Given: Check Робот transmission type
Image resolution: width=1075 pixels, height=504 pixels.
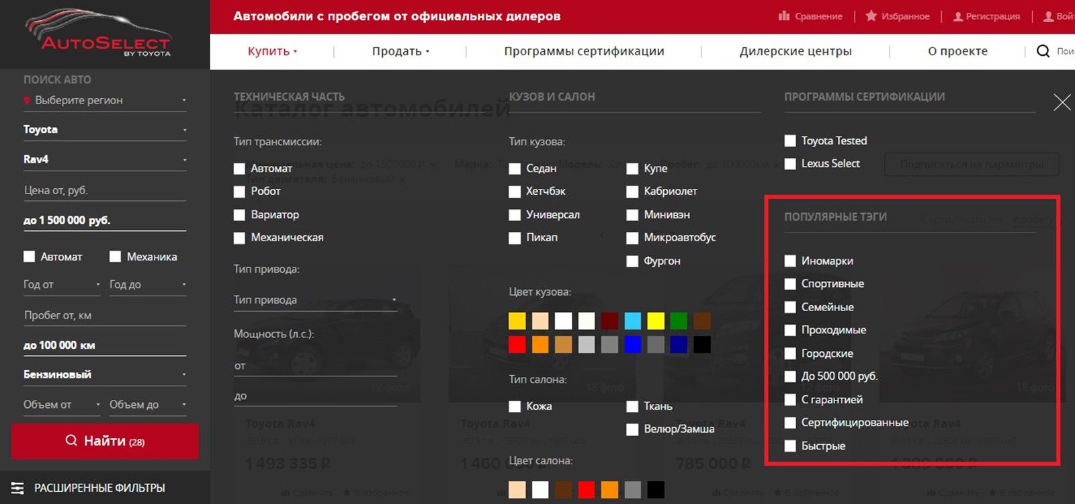Looking at the screenshot, I should pos(239,192).
